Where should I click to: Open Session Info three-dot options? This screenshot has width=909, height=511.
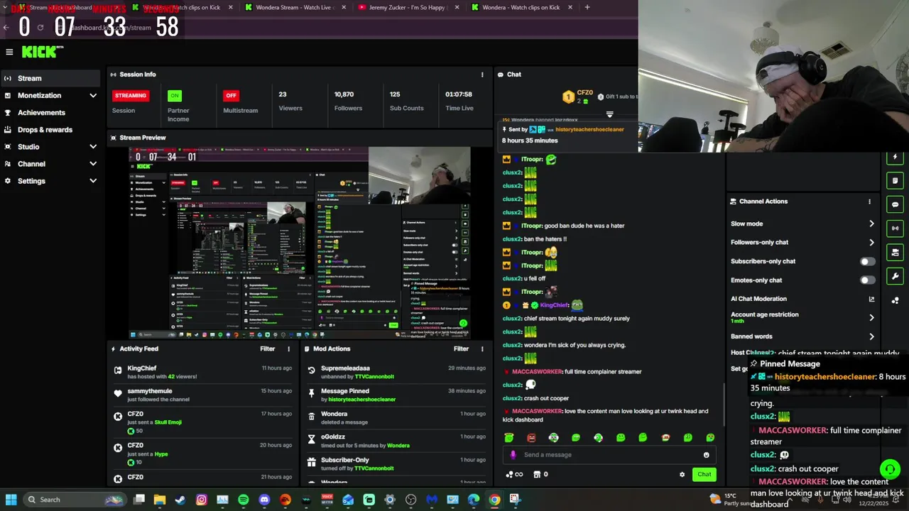coord(482,75)
